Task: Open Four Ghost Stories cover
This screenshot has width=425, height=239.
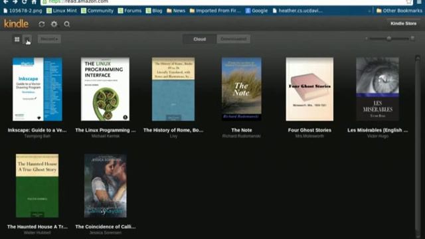Action: 309,89
